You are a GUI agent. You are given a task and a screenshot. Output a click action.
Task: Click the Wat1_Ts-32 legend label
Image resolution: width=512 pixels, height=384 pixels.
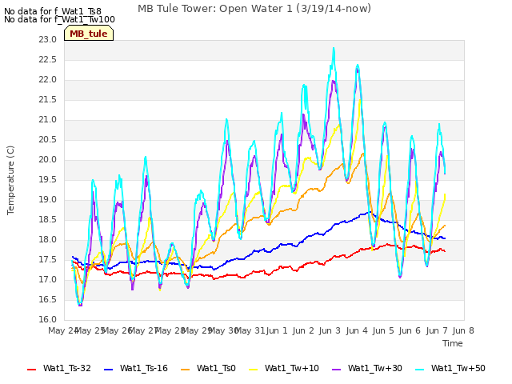click(x=67, y=368)
